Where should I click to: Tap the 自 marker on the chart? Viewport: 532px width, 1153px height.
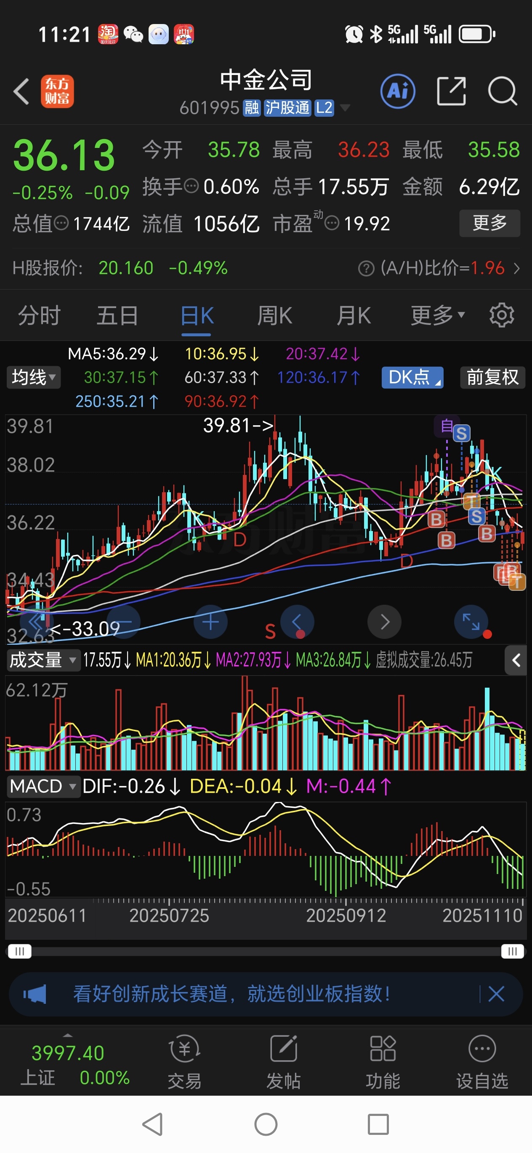pos(446,426)
